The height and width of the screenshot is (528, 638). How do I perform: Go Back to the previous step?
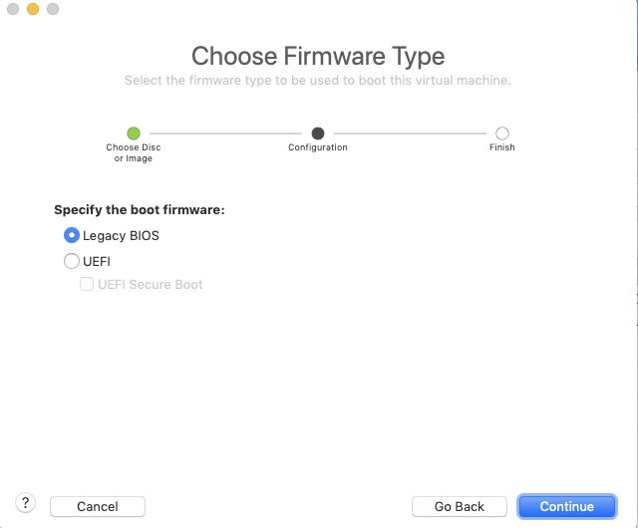(460, 506)
